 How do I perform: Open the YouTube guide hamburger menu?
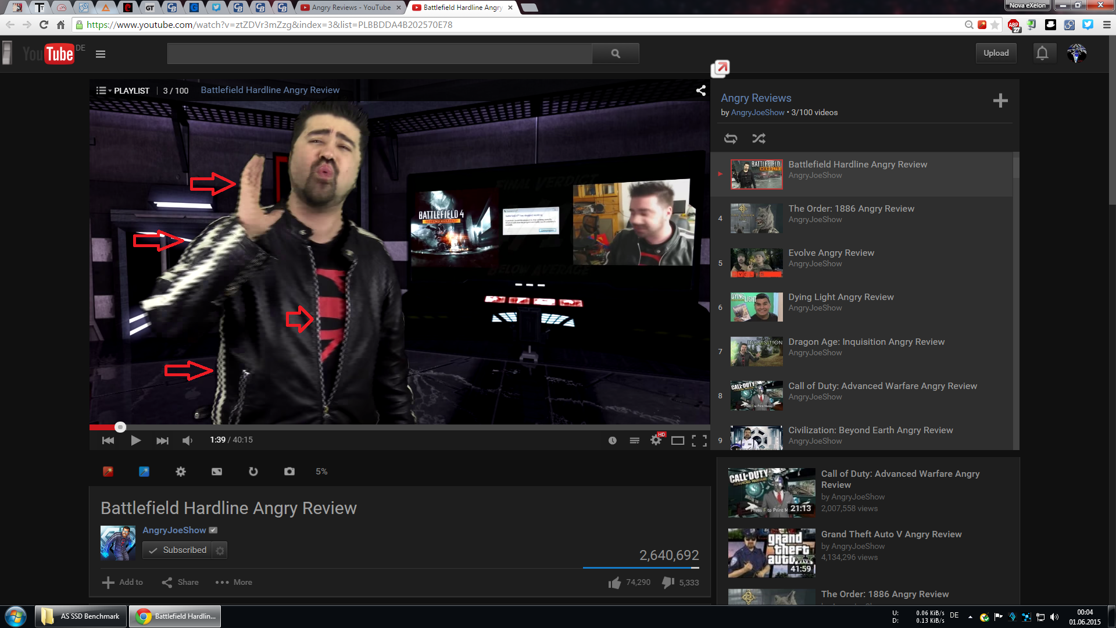[x=101, y=54]
